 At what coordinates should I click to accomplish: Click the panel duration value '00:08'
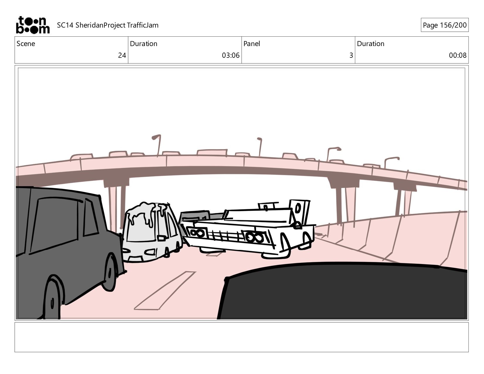pos(458,55)
